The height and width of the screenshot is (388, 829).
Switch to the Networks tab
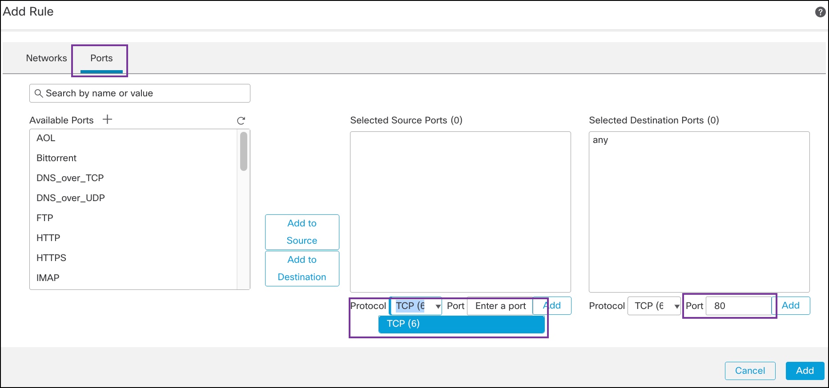(x=46, y=58)
